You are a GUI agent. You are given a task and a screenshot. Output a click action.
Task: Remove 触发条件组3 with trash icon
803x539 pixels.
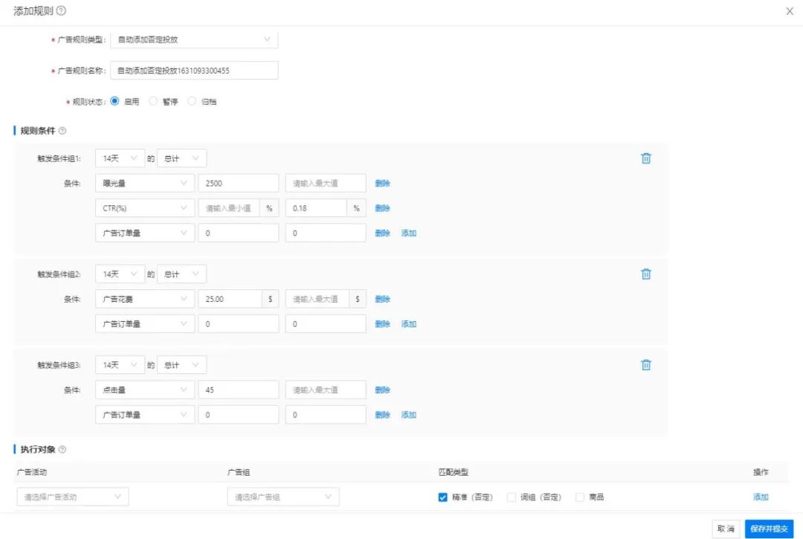(646, 364)
